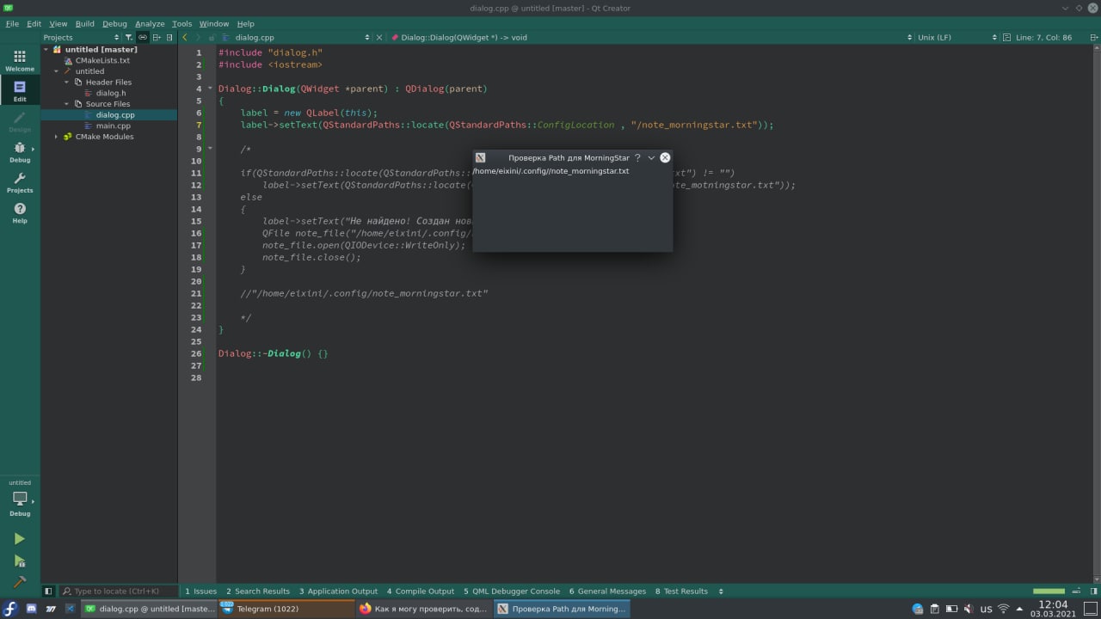Click the Type to locate search field

(x=116, y=591)
